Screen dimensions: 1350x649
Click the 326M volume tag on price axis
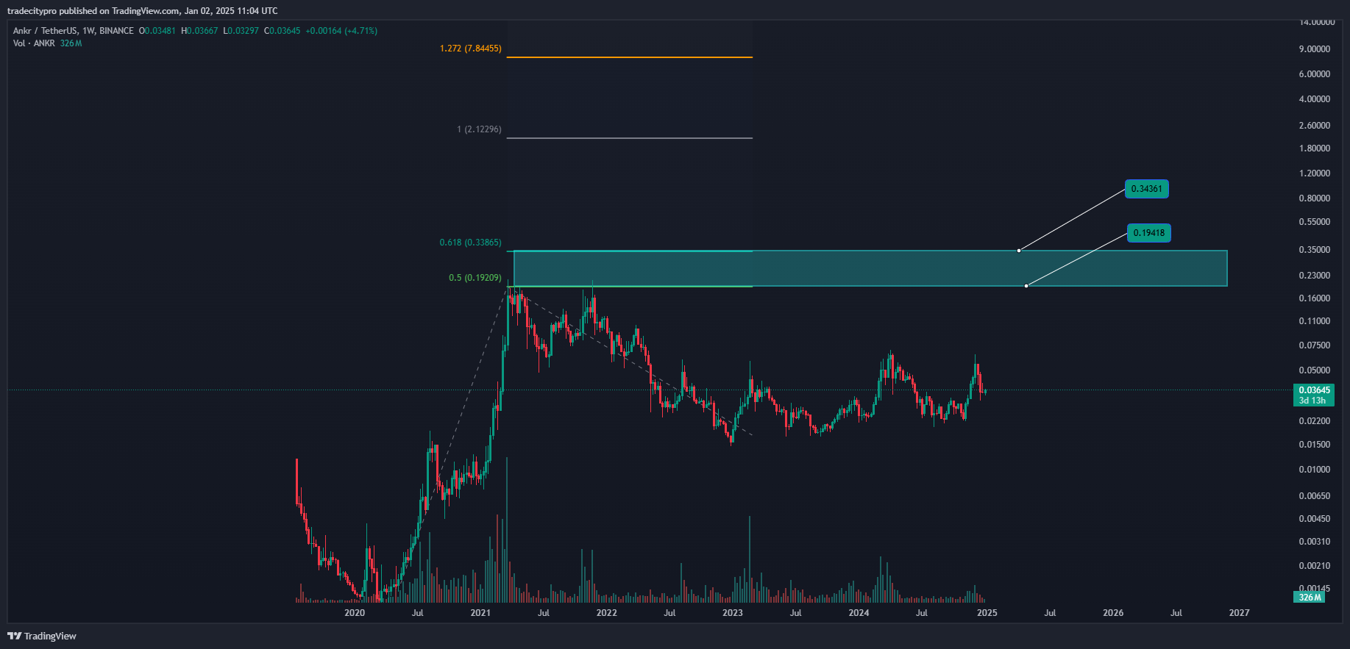[x=1310, y=598]
